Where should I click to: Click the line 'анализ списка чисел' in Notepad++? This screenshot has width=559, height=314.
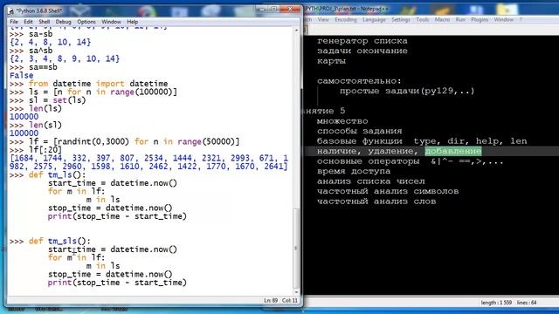370,181
